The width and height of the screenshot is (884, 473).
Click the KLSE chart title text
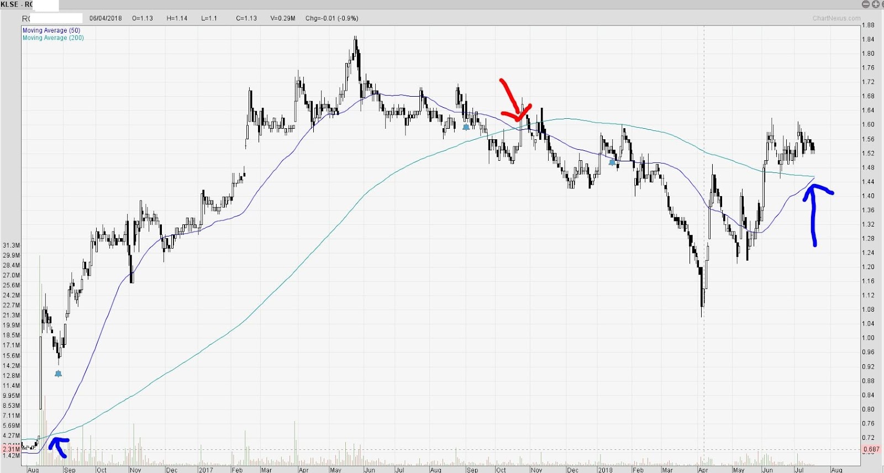pyautogui.click(x=17, y=4)
